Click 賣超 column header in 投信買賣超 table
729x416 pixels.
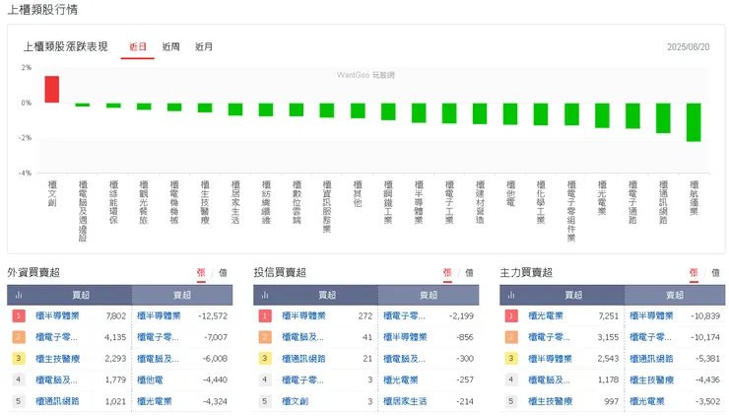pyautogui.click(x=429, y=295)
